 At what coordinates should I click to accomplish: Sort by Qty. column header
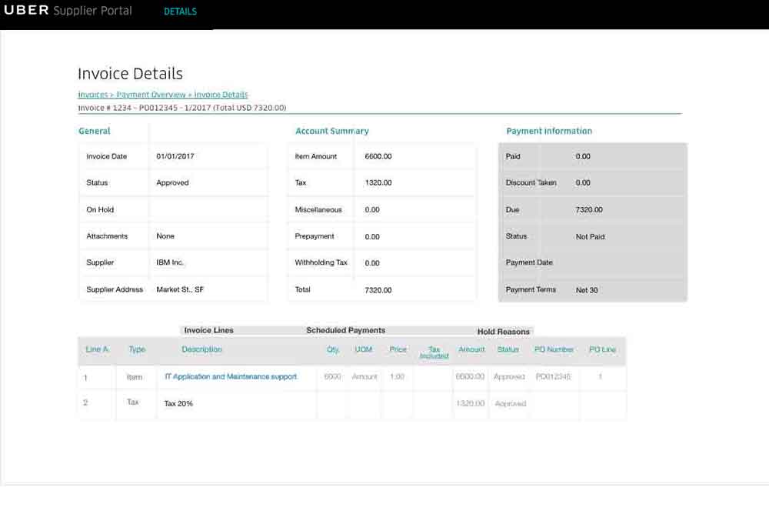click(333, 349)
